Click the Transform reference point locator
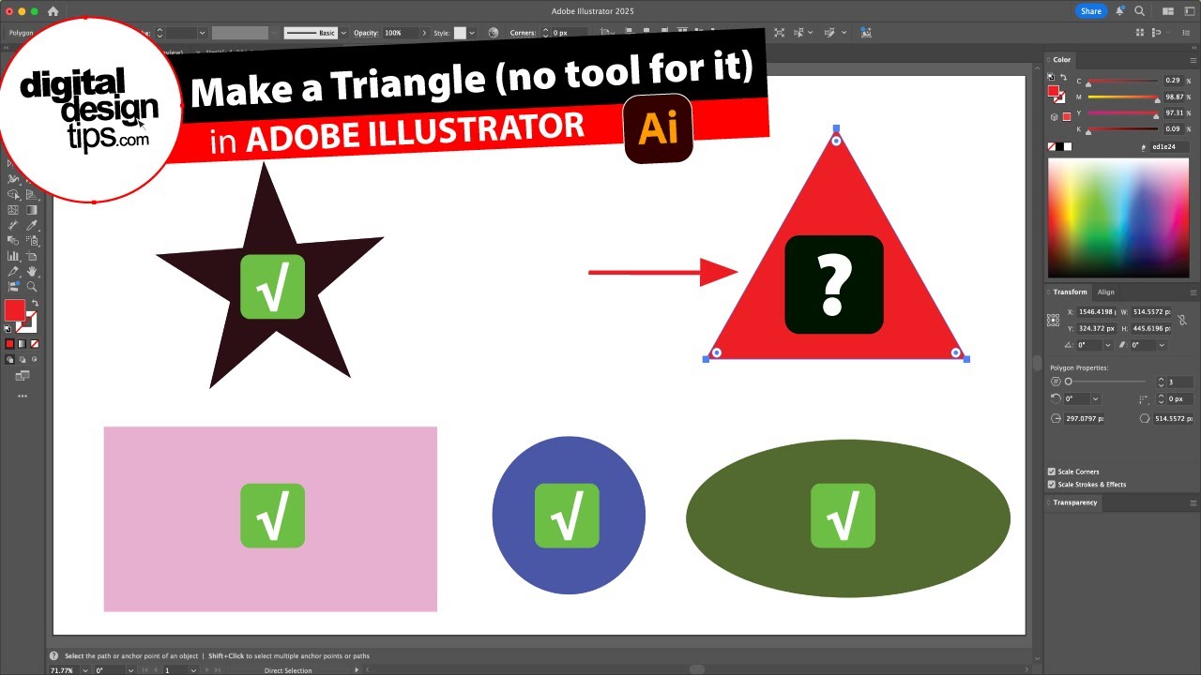Screen dimensions: 1201x675 1053,320
